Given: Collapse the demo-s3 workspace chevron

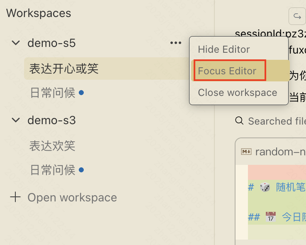Looking at the screenshot, I should (x=16, y=120).
